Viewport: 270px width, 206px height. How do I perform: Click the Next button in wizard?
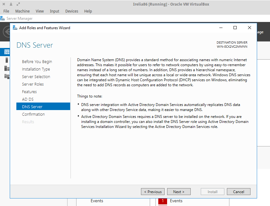pos(179,192)
